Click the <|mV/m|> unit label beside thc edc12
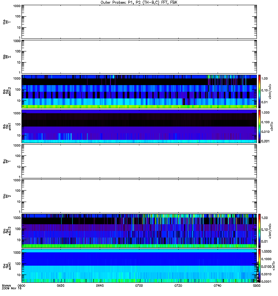 270,231
